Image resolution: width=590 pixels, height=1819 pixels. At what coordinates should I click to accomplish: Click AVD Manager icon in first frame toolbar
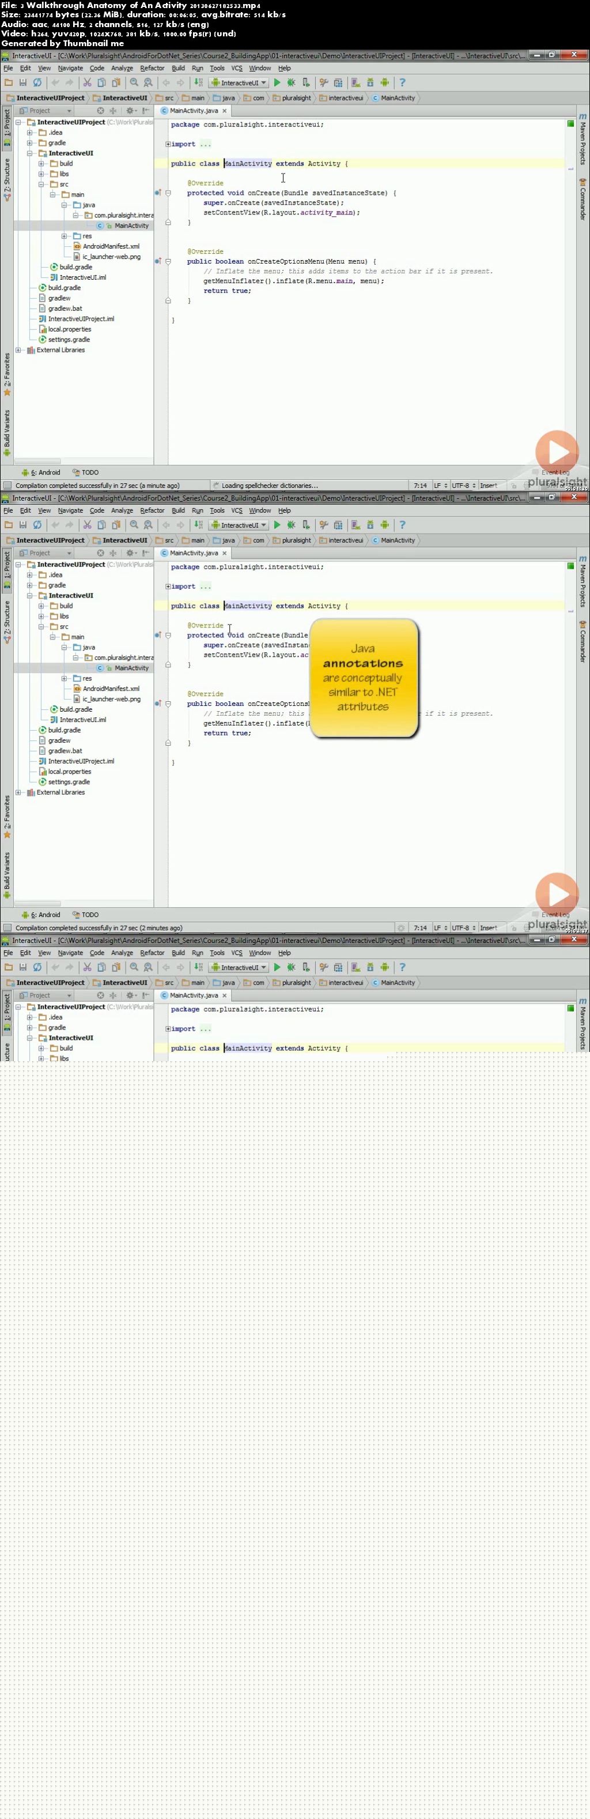[355, 82]
